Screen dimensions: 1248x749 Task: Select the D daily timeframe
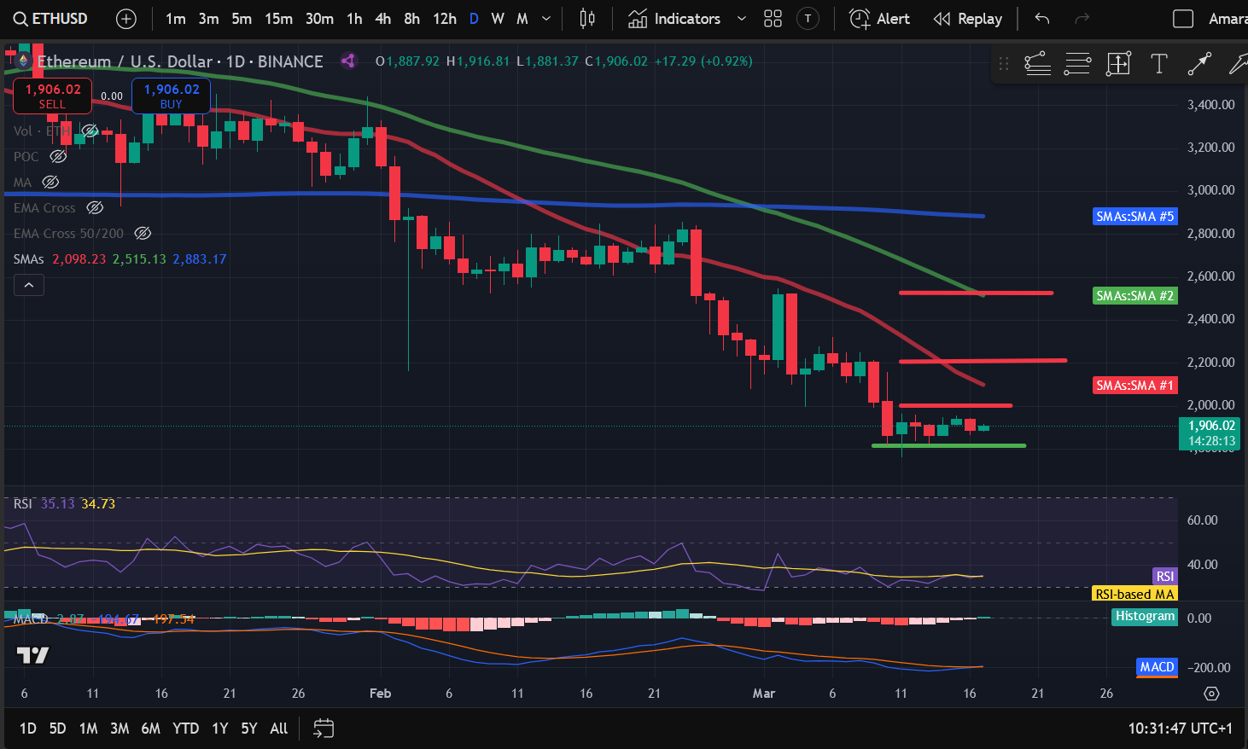pos(474,19)
